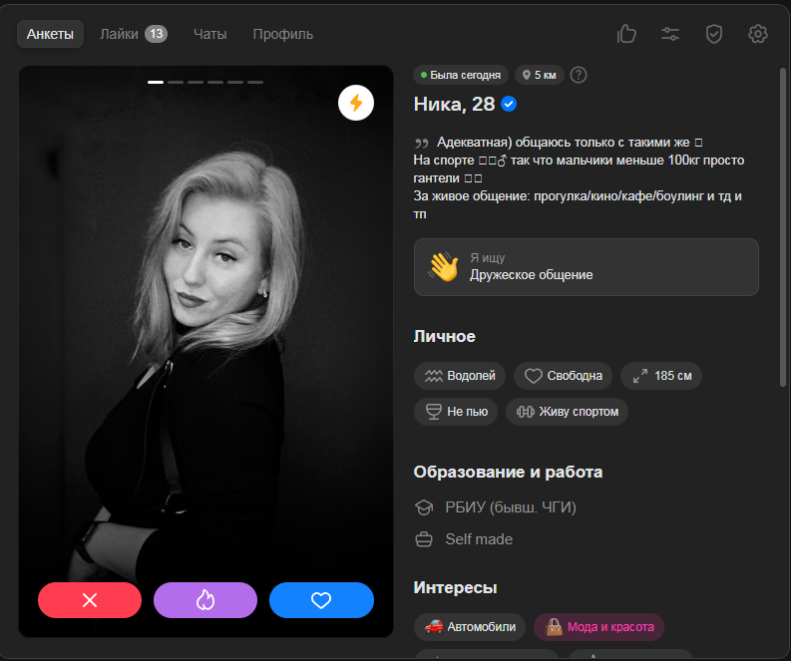791x661 pixels.
Task: Click the shield verification icon
Action: pyautogui.click(x=713, y=34)
